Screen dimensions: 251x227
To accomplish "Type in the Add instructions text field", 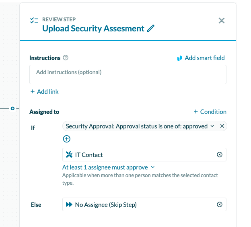I will [128, 74].
